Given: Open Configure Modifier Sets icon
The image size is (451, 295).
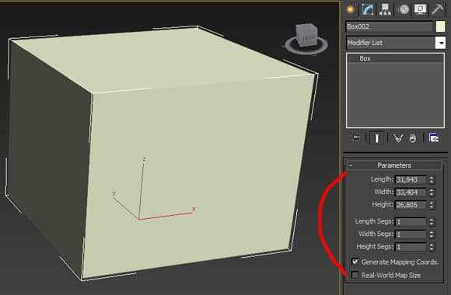Looking at the screenshot, I should pos(434,138).
